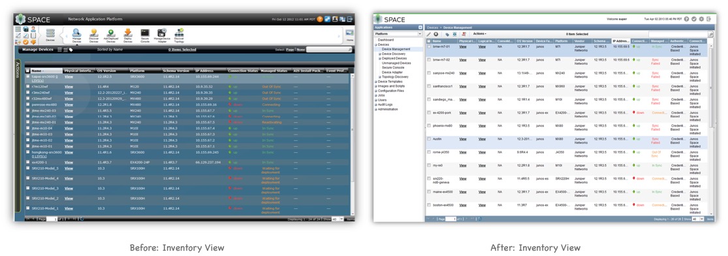Tick checkbox for r7m120wf in Before table
Viewport: 728px width, 256px height.
coord(28,86)
